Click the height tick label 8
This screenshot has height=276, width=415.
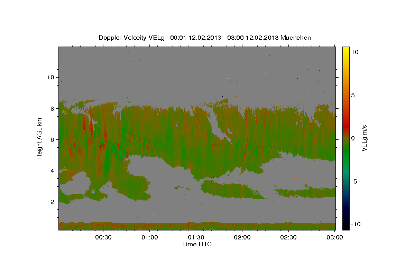tap(52, 108)
